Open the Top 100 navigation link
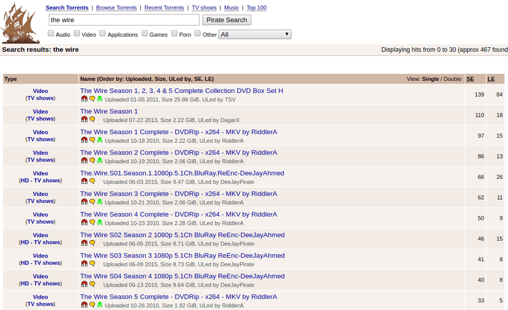 point(257,8)
